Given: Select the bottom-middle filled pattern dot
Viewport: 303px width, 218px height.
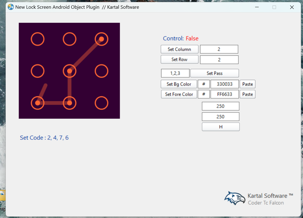Looking at the screenshot, I should (69, 103).
